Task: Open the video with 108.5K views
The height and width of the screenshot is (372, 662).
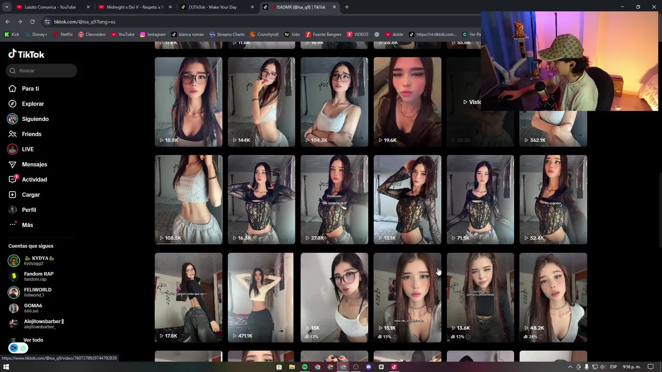Action: pyautogui.click(x=188, y=199)
